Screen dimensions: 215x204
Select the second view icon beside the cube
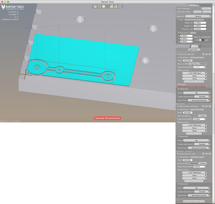(99, 6)
